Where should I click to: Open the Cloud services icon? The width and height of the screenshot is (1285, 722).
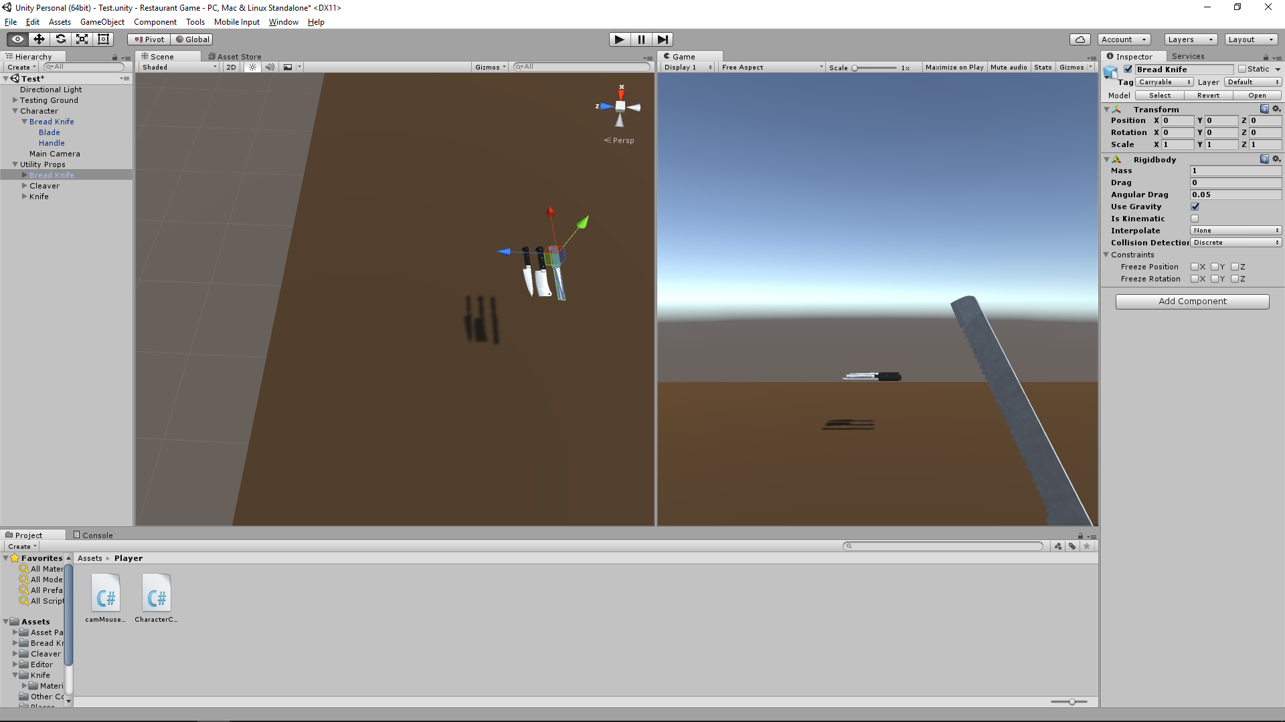click(1080, 39)
